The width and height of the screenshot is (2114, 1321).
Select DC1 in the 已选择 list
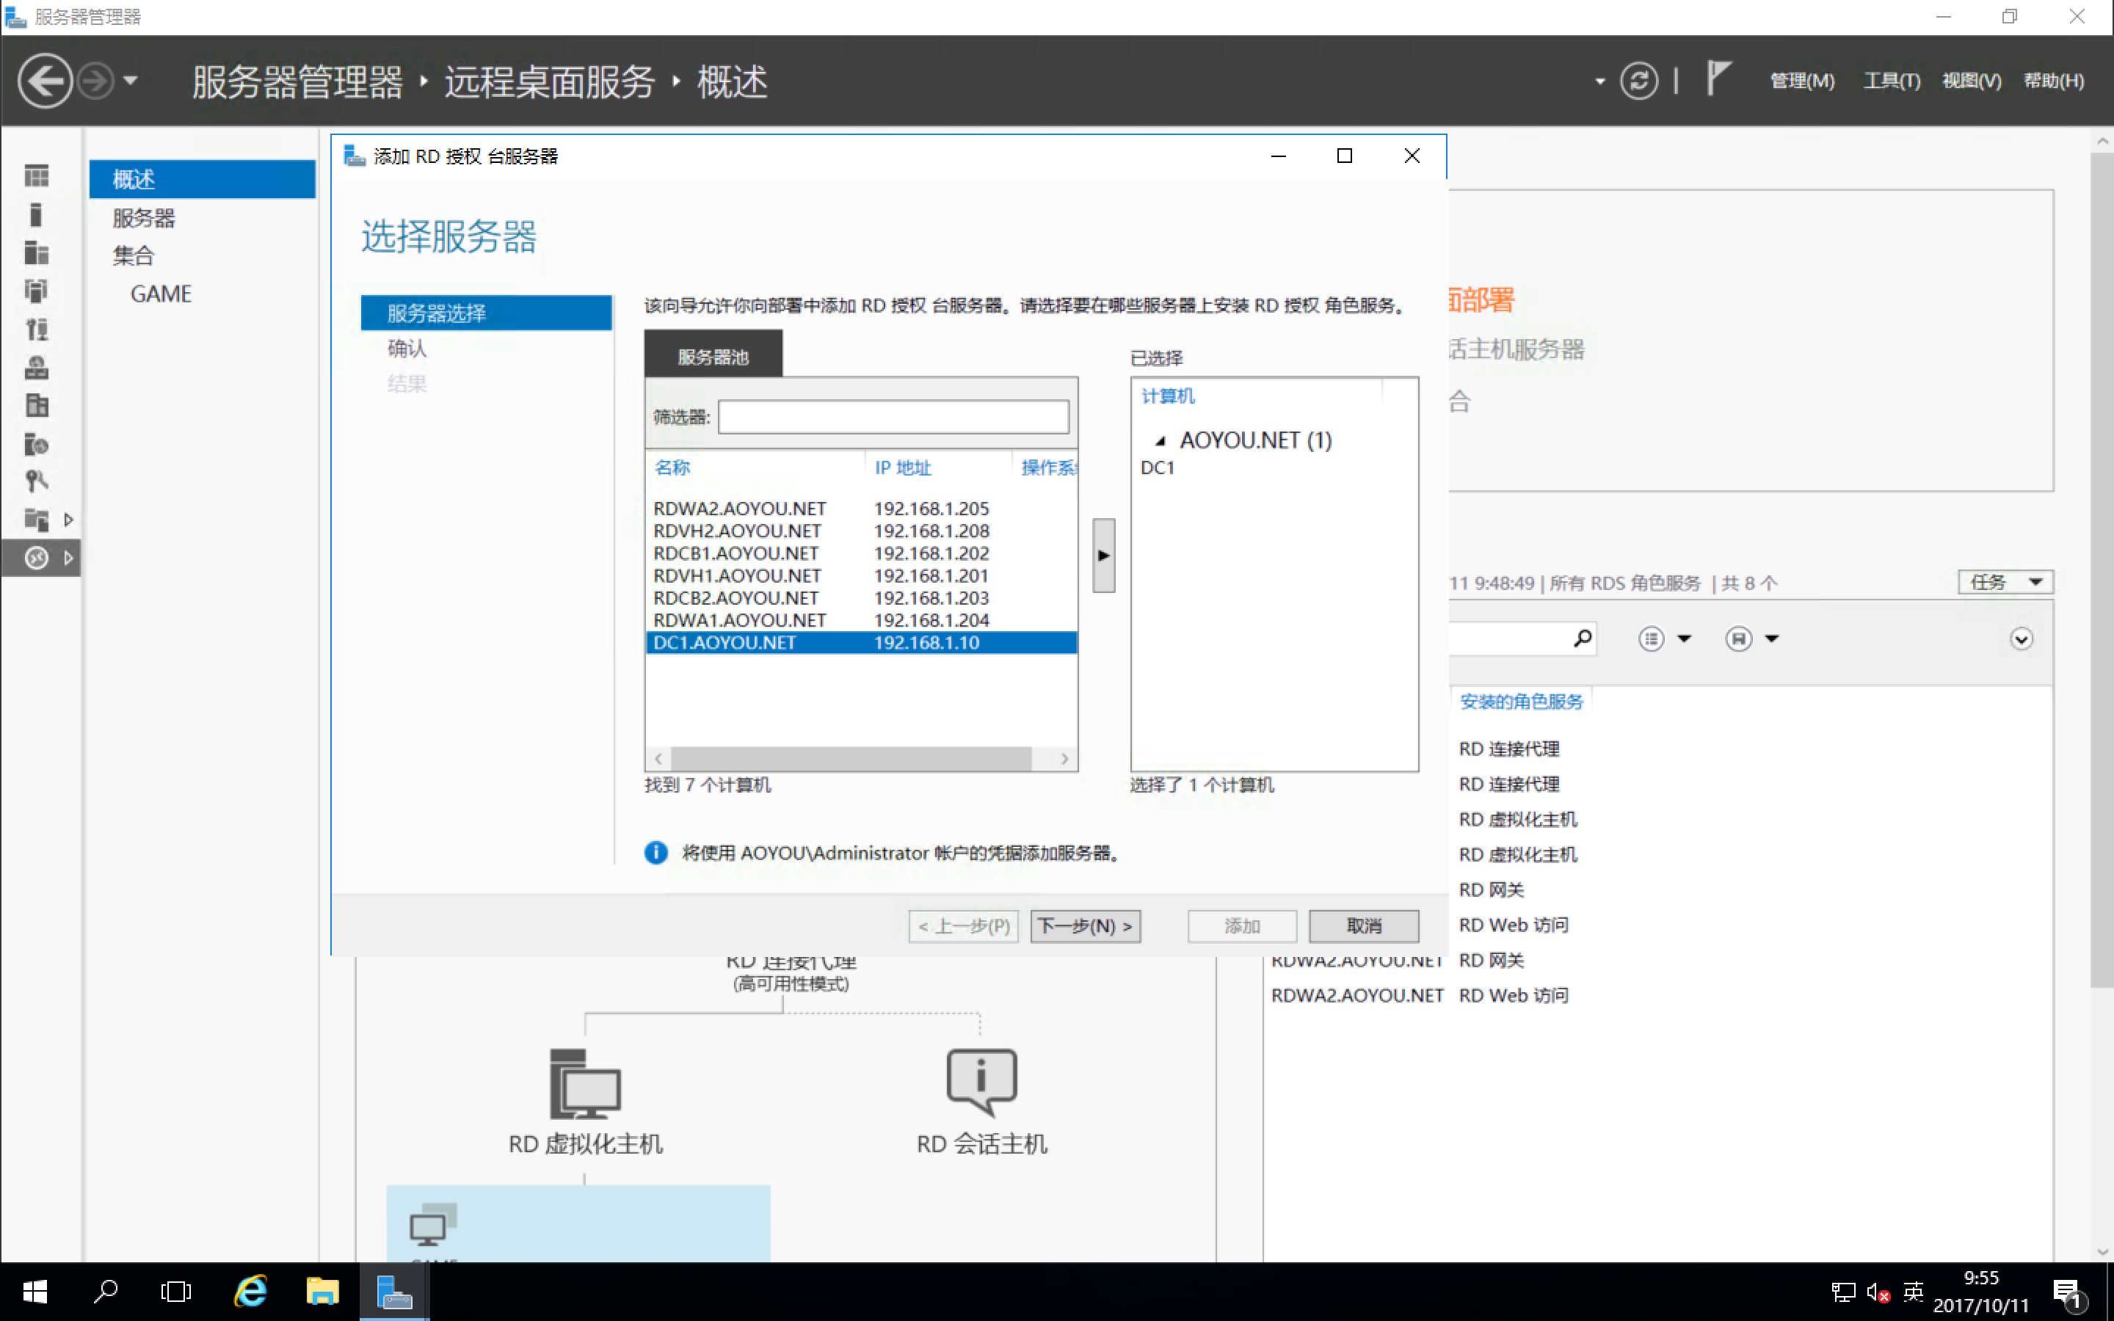pyautogui.click(x=1158, y=467)
